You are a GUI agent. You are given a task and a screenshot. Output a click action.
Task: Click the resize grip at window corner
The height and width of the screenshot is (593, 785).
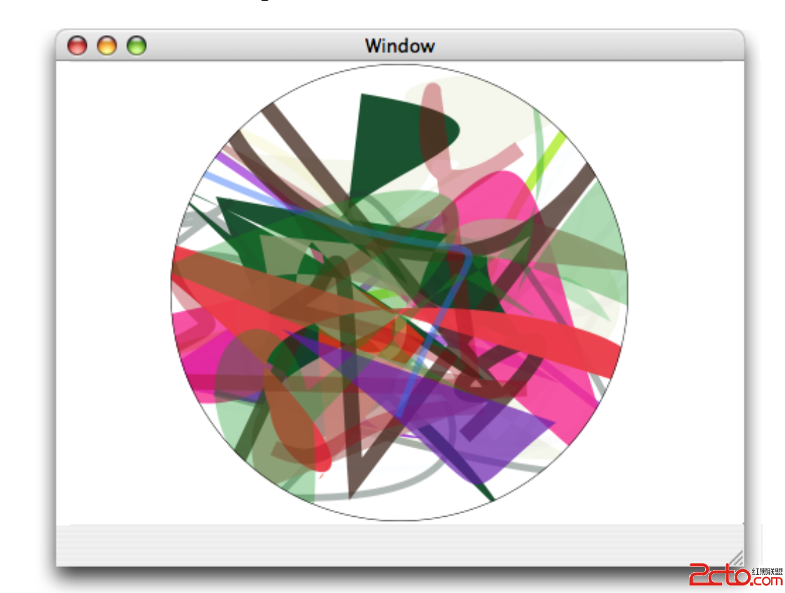(x=735, y=557)
